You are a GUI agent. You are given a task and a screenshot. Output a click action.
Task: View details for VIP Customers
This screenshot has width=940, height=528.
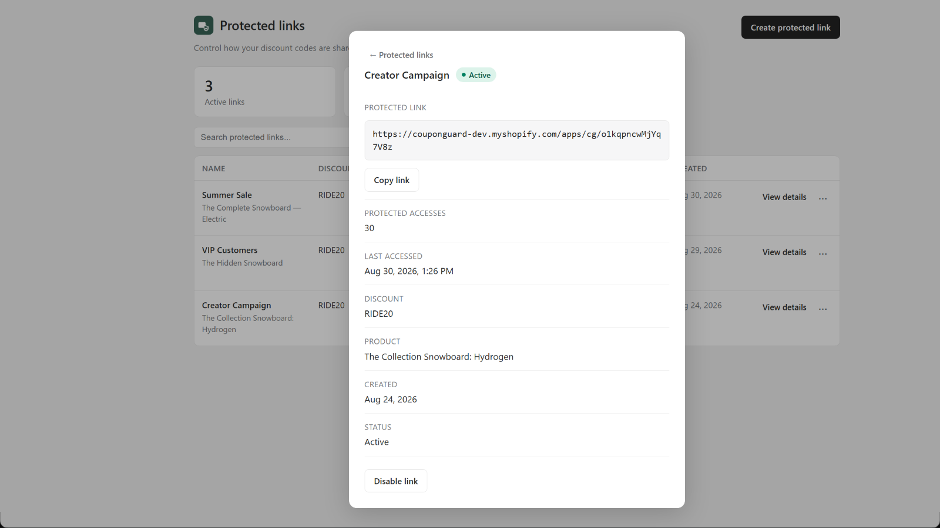pos(784,252)
